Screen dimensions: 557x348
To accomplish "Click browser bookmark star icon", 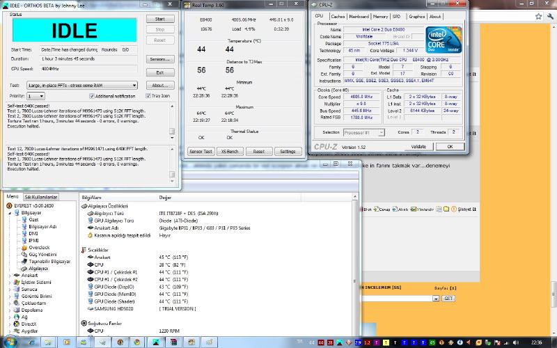I will click(538, 16).
